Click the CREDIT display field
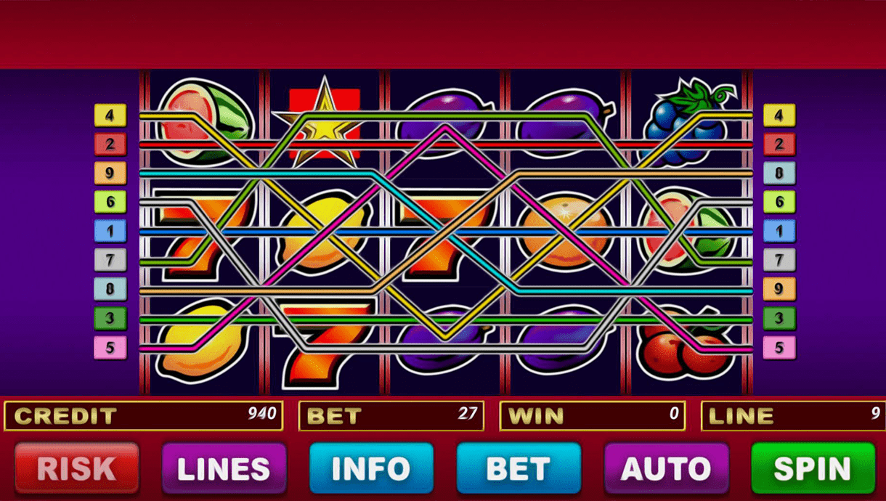The image size is (886, 501). pos(143,416)
